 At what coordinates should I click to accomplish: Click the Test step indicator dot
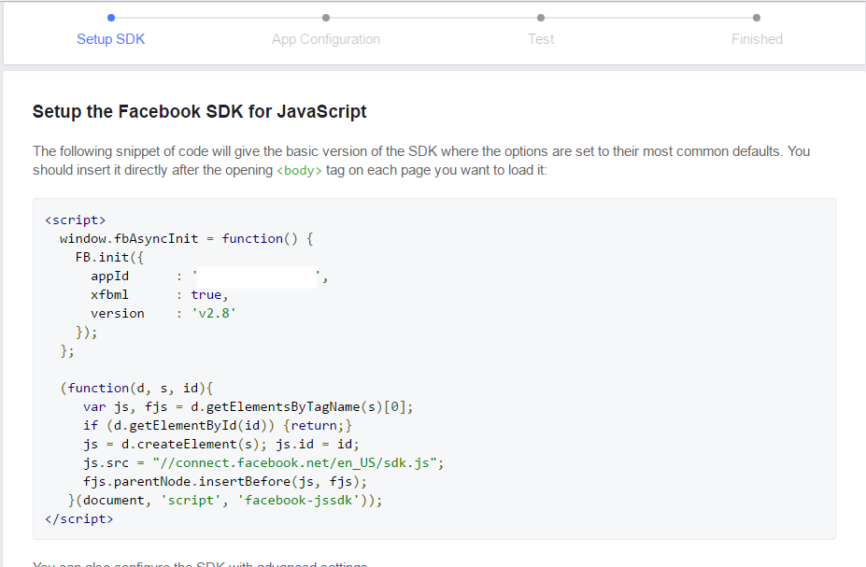[x=540, y=17]
